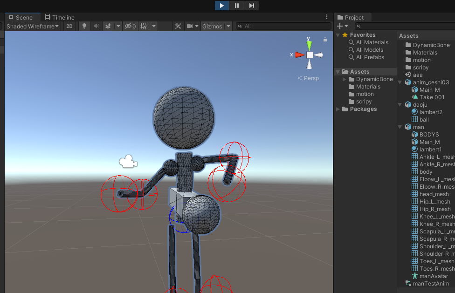Enable 2D mode in the Scene view

click(x=69, y=26)
